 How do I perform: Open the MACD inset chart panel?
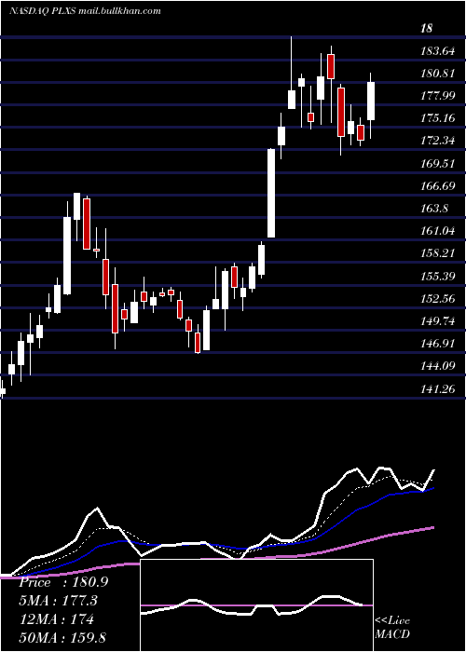click(x=256, y=605)
